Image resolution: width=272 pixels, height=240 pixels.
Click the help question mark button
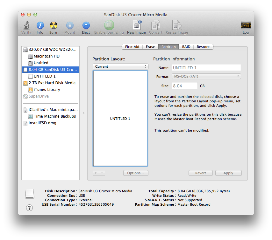[x=29, y=208]
